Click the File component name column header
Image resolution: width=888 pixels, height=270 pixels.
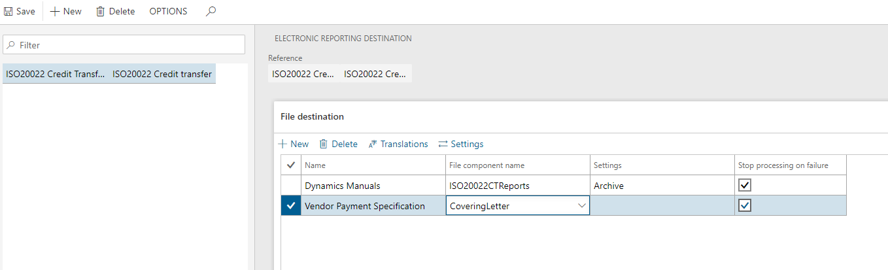click(487, 165)
